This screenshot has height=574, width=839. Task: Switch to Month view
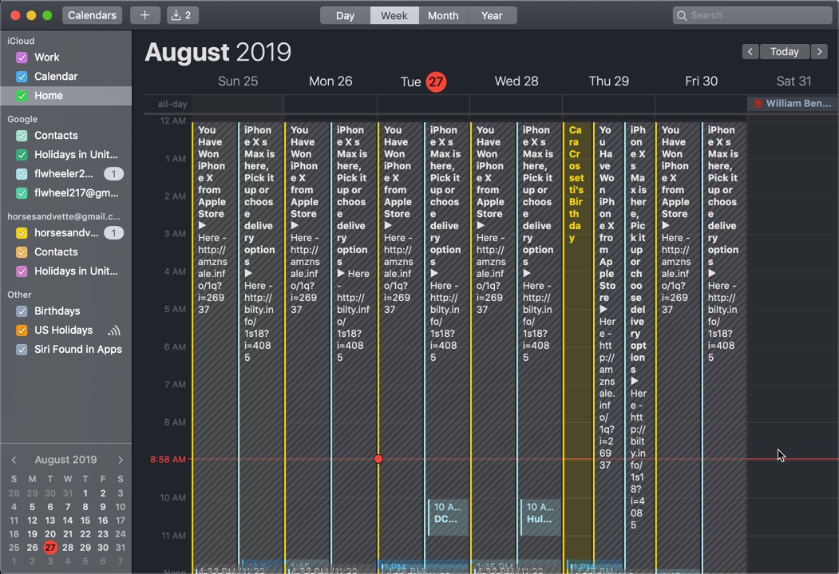point(443,15)
